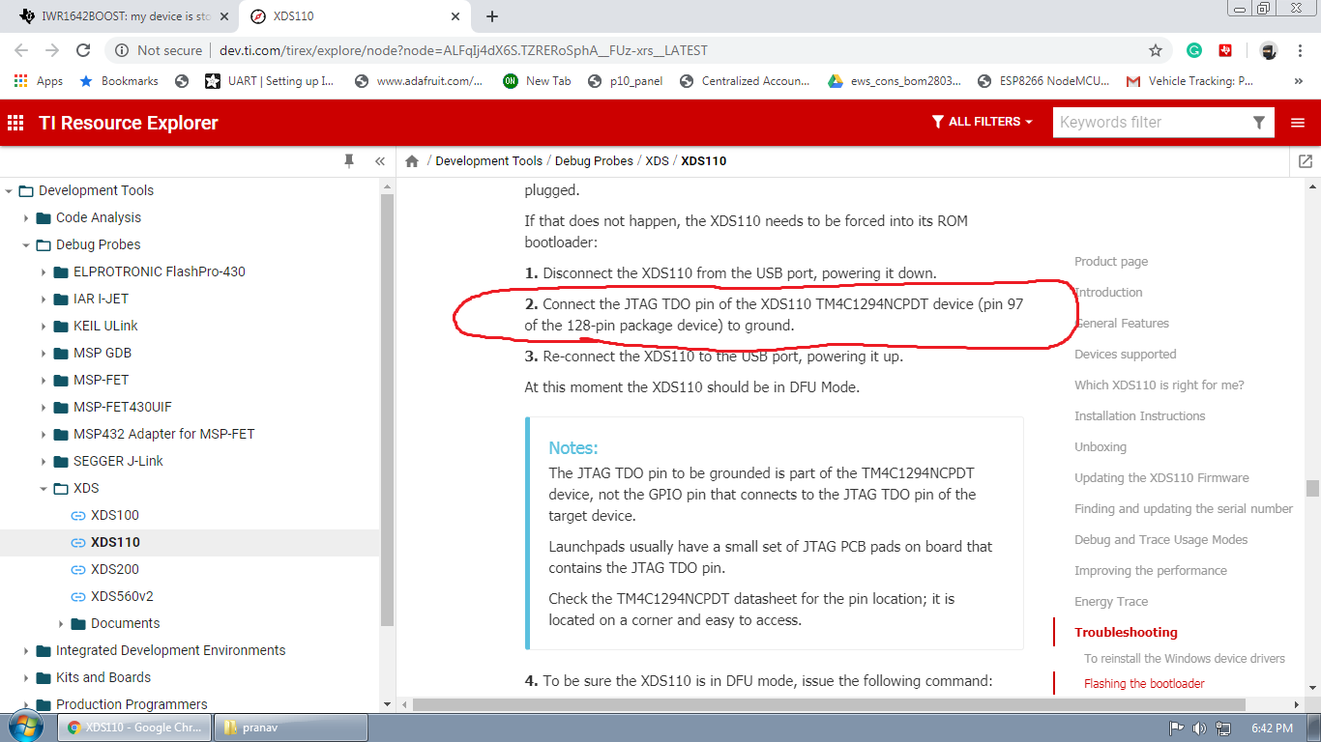Open Troubleshooting section link
Screen dimensions: 1321x742
1126,633
